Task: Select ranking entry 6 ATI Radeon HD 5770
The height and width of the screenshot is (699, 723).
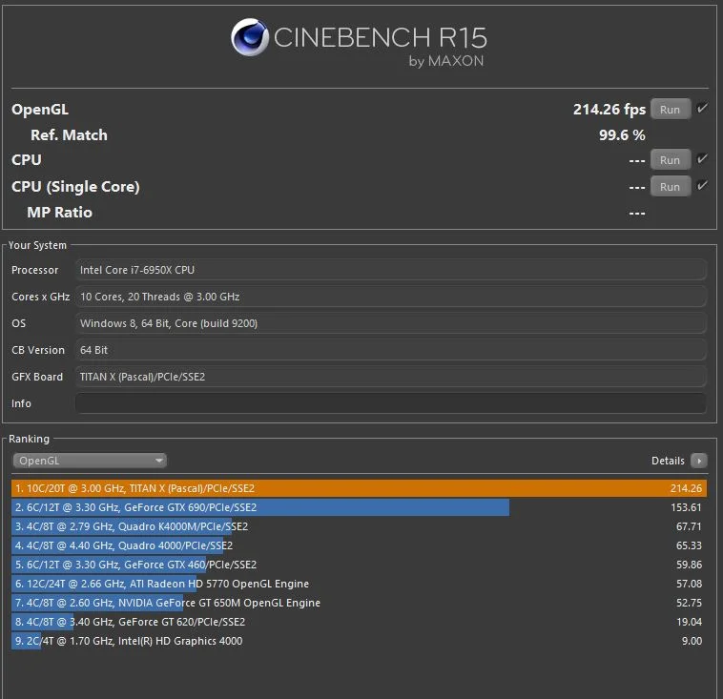Action: tap(360, 584)
